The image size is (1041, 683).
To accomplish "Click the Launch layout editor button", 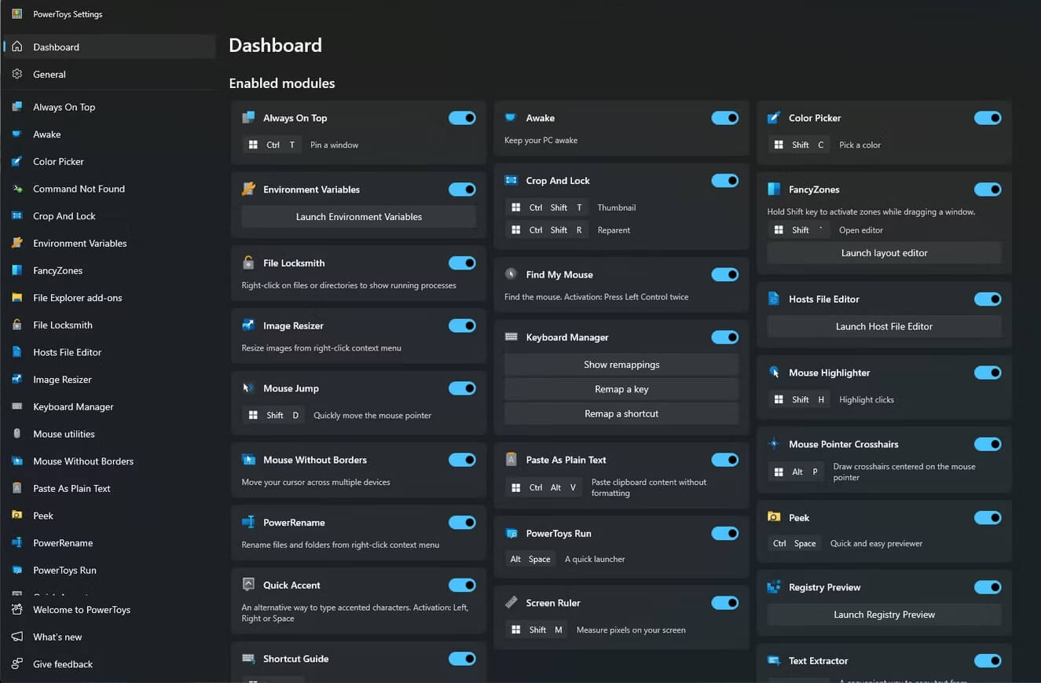I will pos(884,253).
